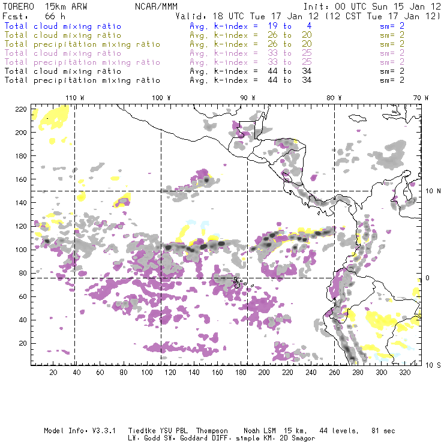Click the "220" tick label on the vertical axis
The width and height of the screenshot is (444, 444).
[21, 109]
